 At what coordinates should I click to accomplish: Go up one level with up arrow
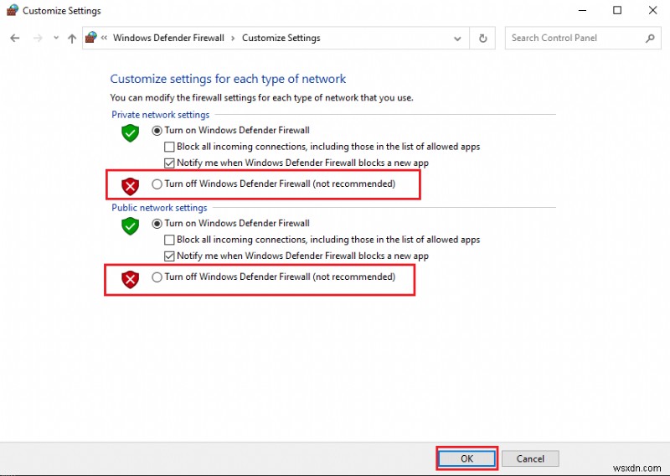pyautogui.click(x=72, y=39)
